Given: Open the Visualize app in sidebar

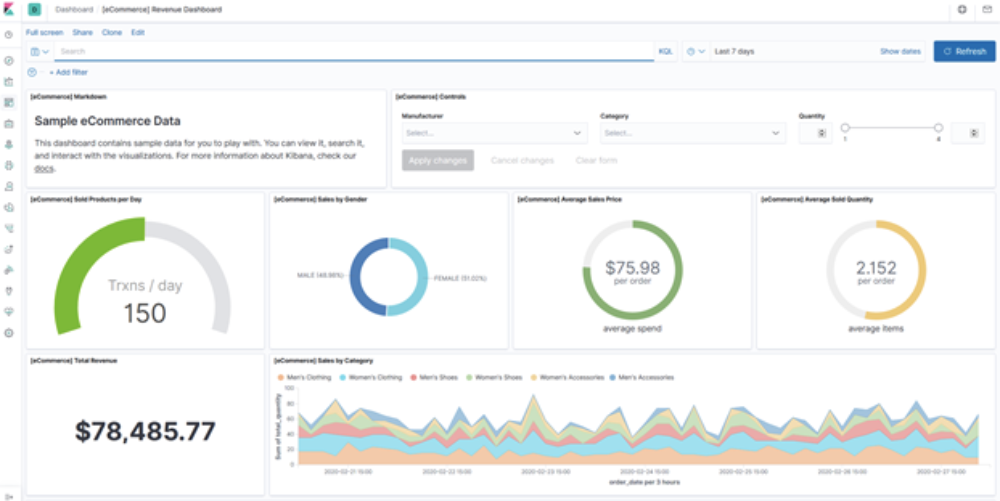Looking at the screenshot, I should (x=9, y=82).
